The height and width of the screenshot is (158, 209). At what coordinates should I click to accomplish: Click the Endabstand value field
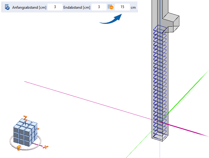coord(99,7)
